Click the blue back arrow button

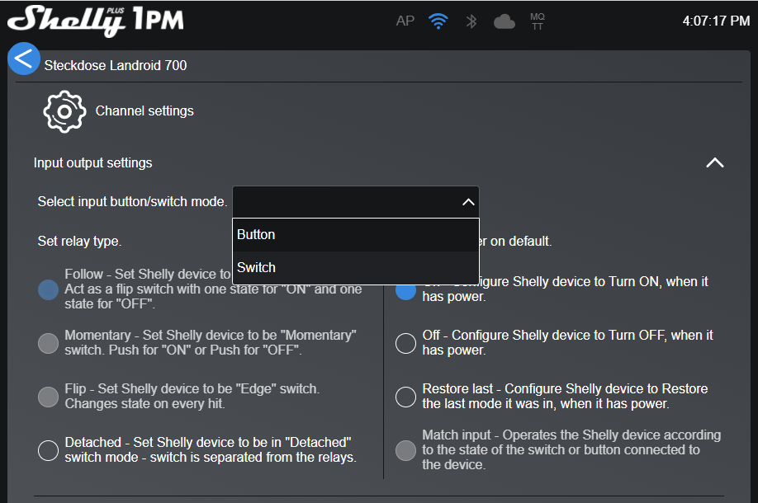pyautogui.click(x=24, y=59)
